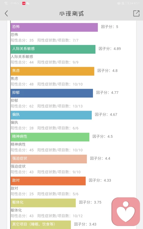143x229 pixels.
Task: Tap the muted bell status icon
Action: coord(123,3)
